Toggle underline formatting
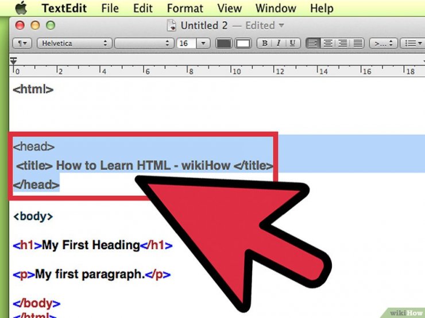The width and height of the screenshot is (425, 318). coord(293,44)
